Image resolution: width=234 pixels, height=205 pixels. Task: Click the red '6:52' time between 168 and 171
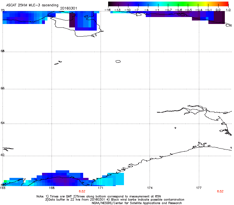[x=82, y=191]
